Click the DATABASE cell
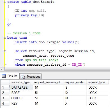The height and width of the screenshot is (108, 110). click(x=21, y=88)
